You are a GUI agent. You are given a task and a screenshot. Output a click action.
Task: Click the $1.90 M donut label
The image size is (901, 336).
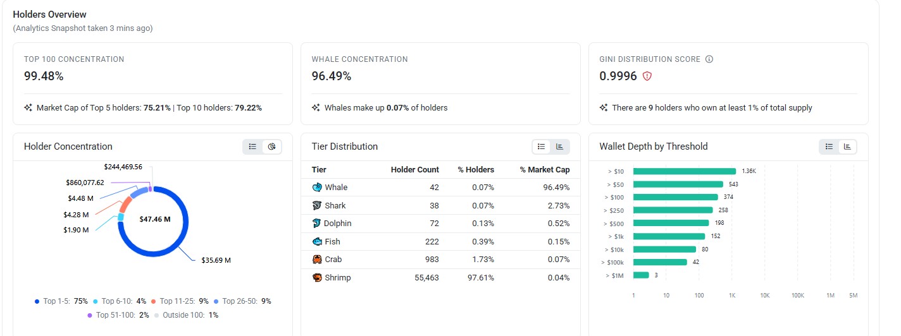(x=76, y=230)
